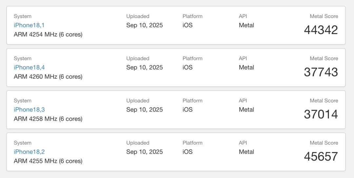Select the ARM 4260 MHz (6 cores) text
354x178 pixels.
48,77
